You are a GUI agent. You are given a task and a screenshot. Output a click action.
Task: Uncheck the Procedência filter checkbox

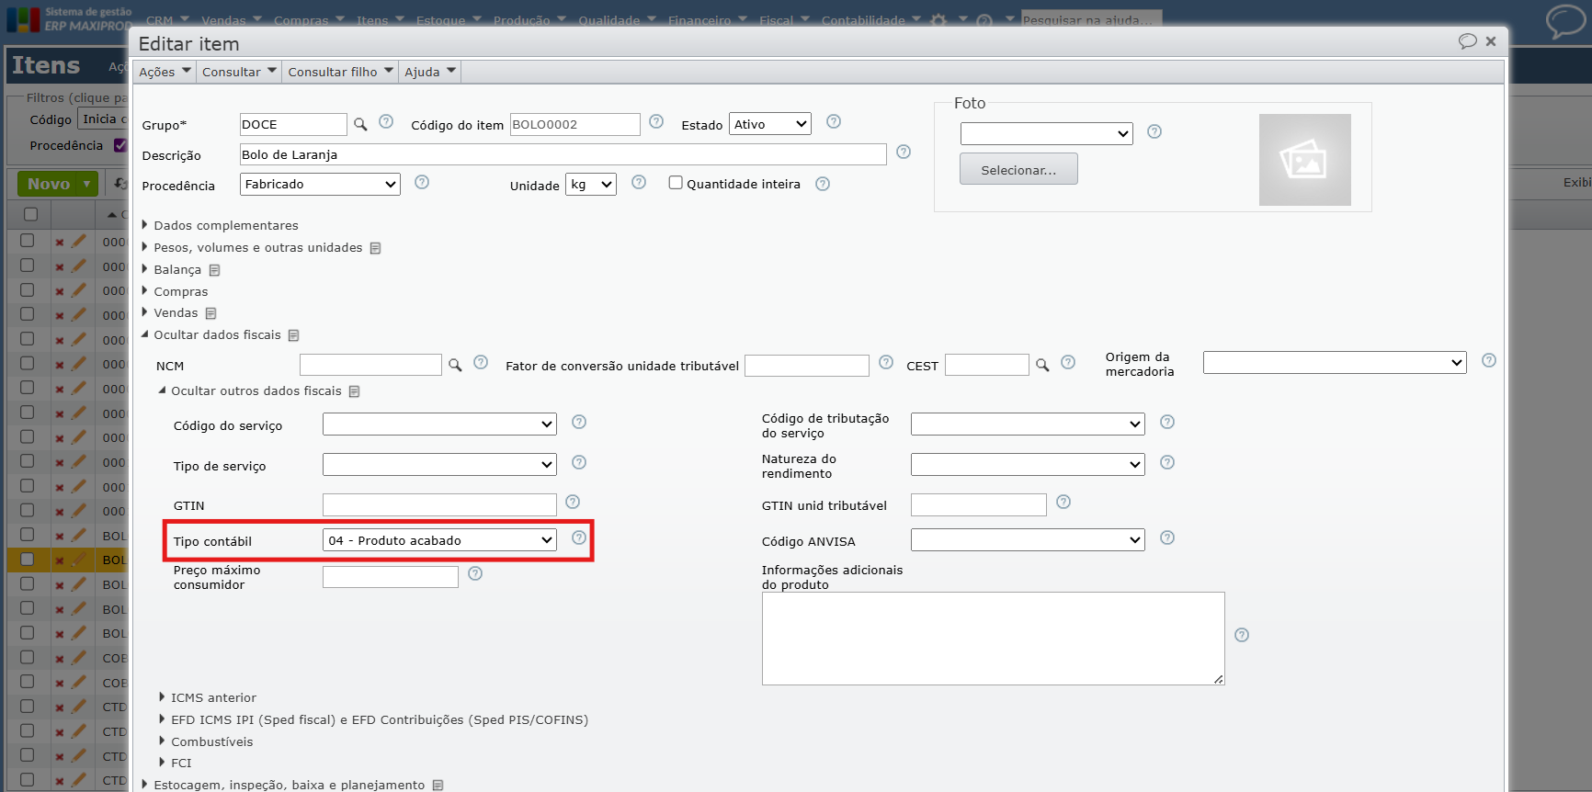pos(120,145)
